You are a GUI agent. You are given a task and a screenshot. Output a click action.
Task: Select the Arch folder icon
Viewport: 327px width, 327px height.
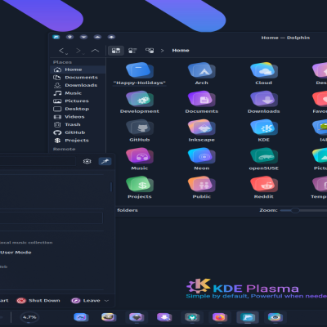click(x=202, y=70)
